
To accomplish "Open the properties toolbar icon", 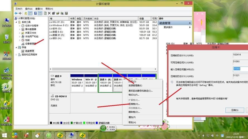I will (x=54, y=13).
